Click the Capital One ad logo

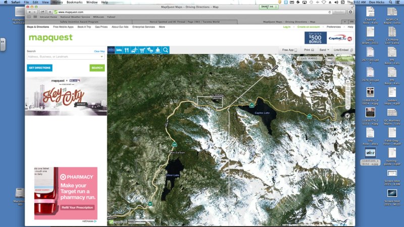click(340, 38)
